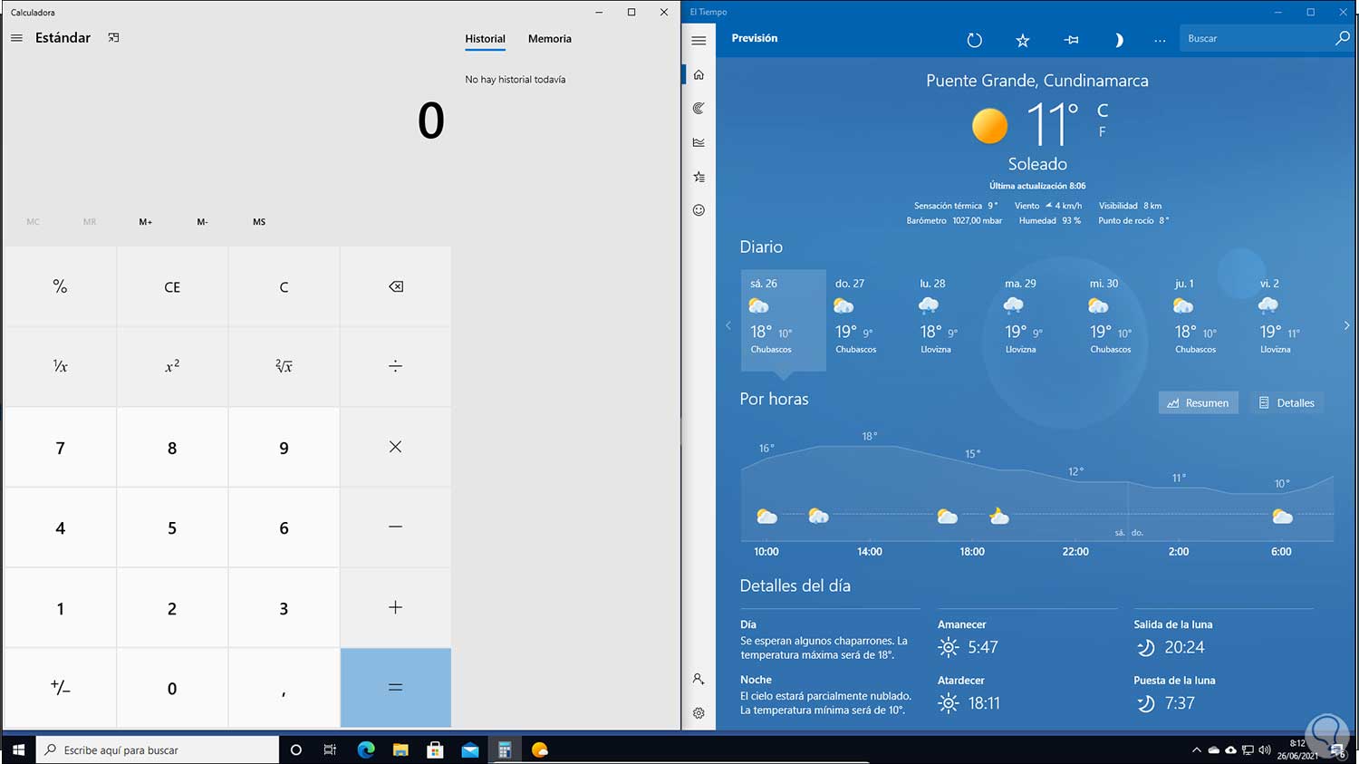Viewport: 1359px width, 764px height.
Task: Click the M+ memory add button
Action: [145, 222]
